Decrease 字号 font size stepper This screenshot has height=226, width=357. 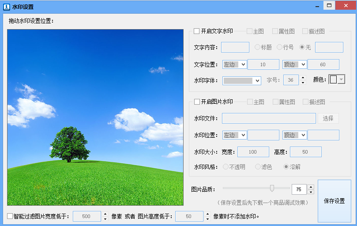(x=303, y=83)
